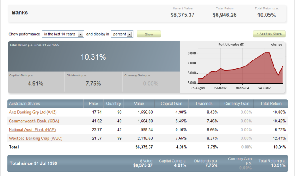The width and height of the screenshot is (295, 176).
Task: Click ANZ dividends 8.43%
Action: pos(212,112)
